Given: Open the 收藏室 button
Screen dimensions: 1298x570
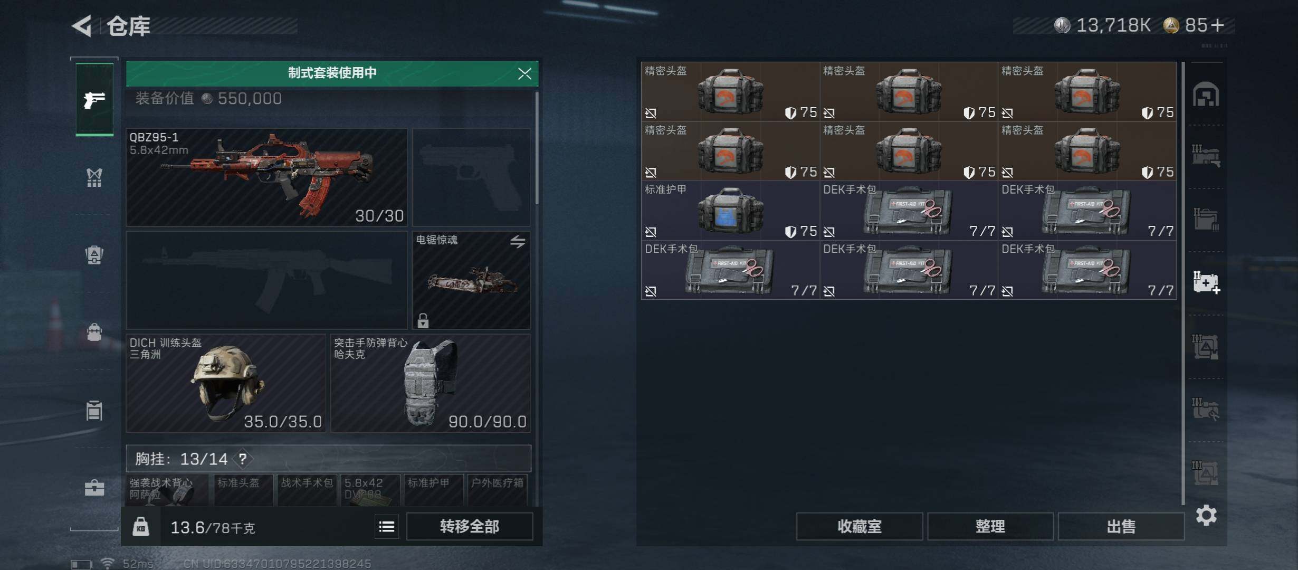Looking at the screenshot, I should pos(860,527).
